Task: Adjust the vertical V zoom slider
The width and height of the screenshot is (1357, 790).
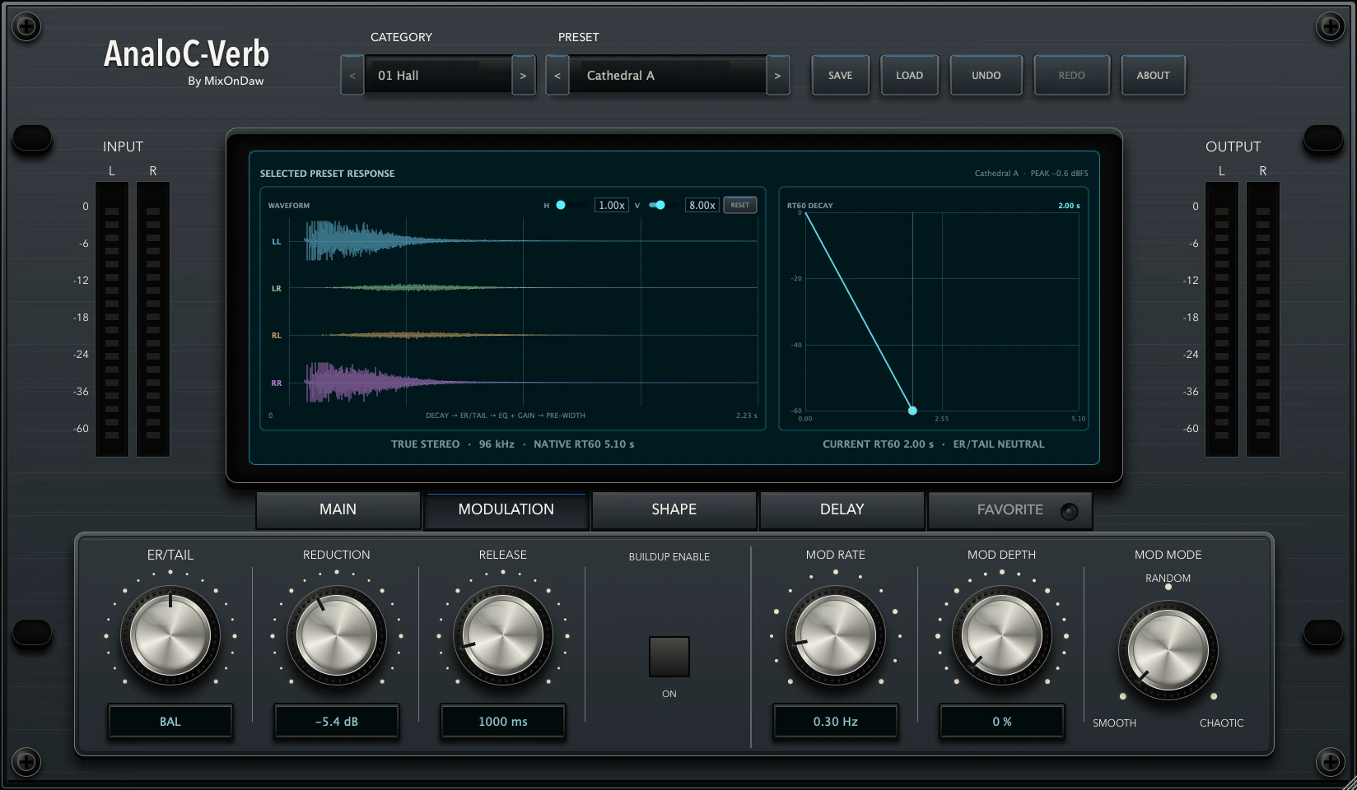Action: point(660,205)
